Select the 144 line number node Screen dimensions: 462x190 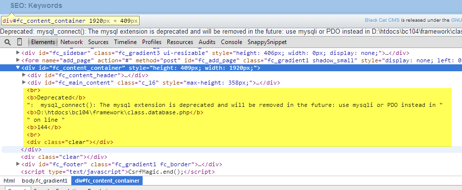point(44,127)
